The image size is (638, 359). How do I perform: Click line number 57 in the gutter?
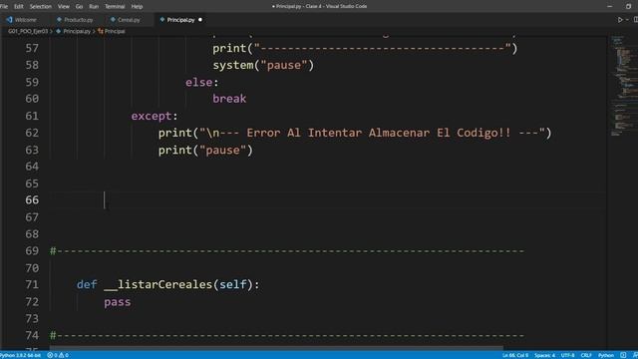[32, 49]
